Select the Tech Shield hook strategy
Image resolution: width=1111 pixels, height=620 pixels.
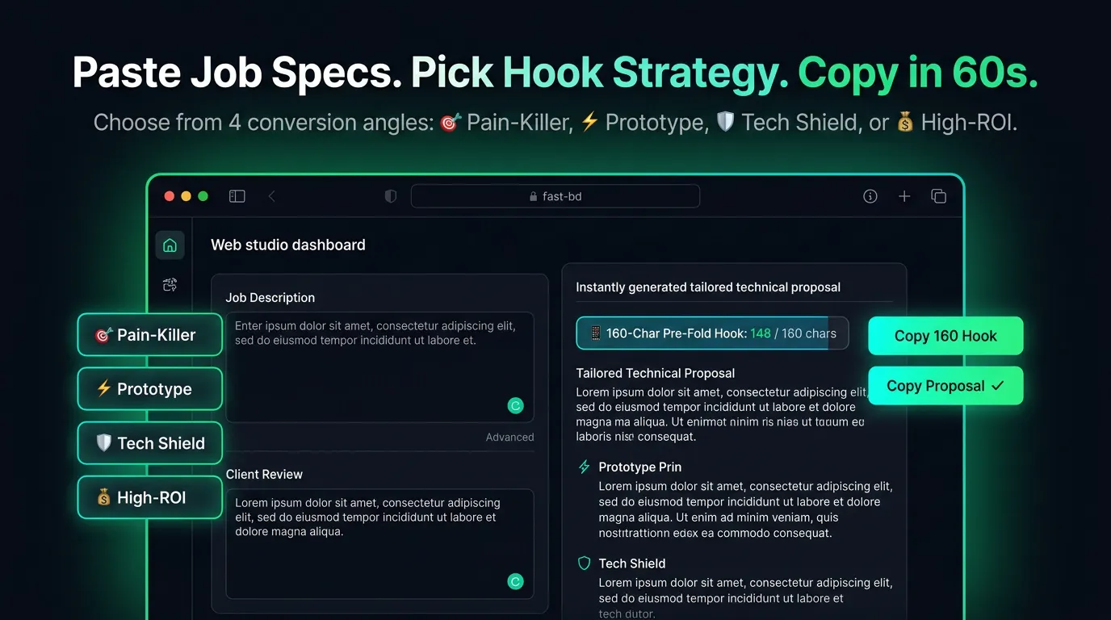tap(150, 443)
